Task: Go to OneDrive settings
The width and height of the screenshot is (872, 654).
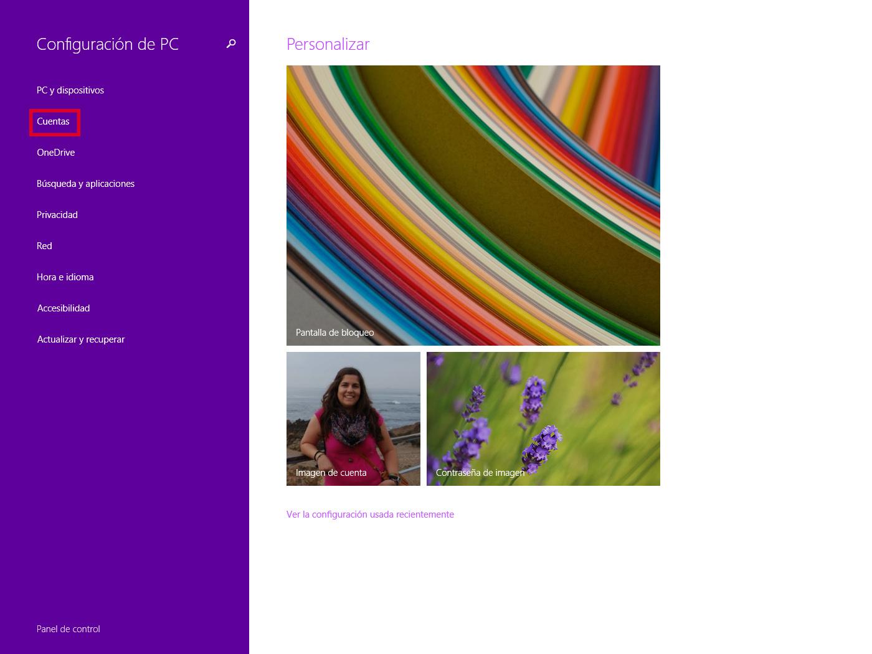Action: (x=56, y=153)
